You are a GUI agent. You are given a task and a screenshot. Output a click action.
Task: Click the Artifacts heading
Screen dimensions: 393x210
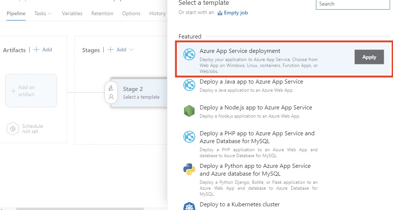pos(14,50)
